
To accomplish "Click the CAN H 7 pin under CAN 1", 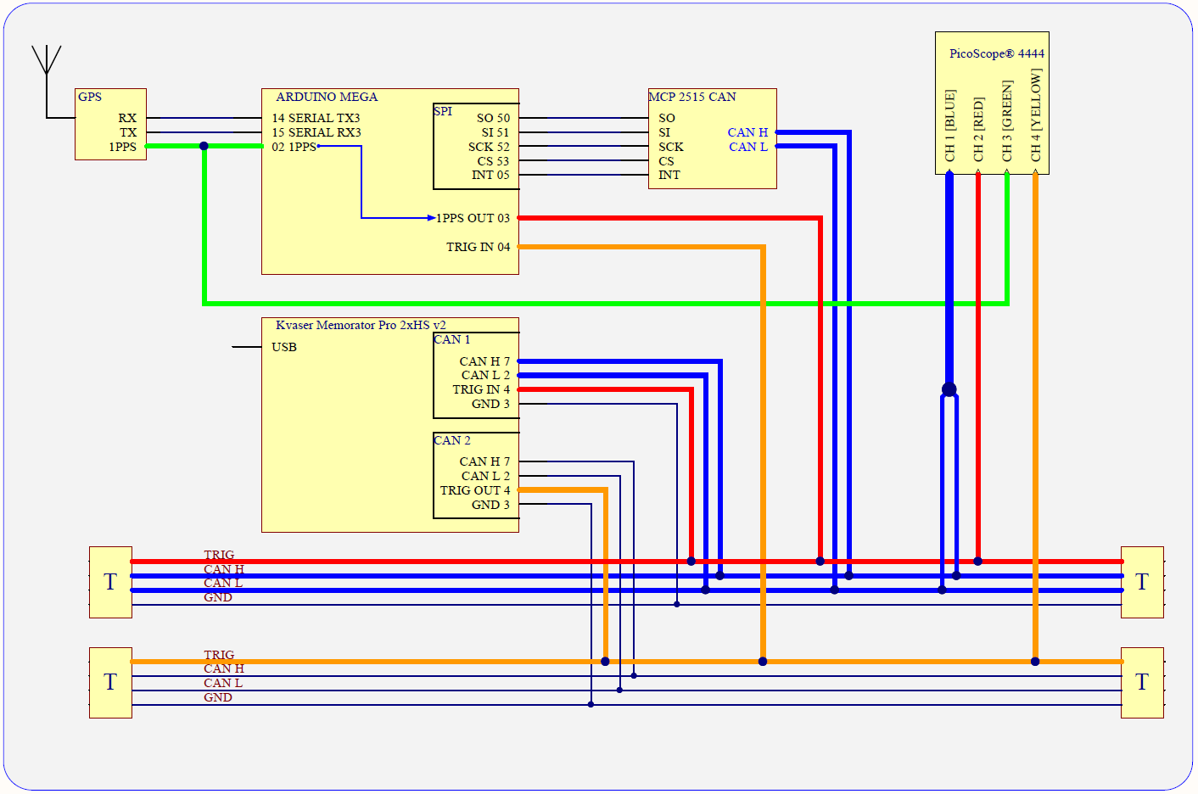I will coord(484,361).
